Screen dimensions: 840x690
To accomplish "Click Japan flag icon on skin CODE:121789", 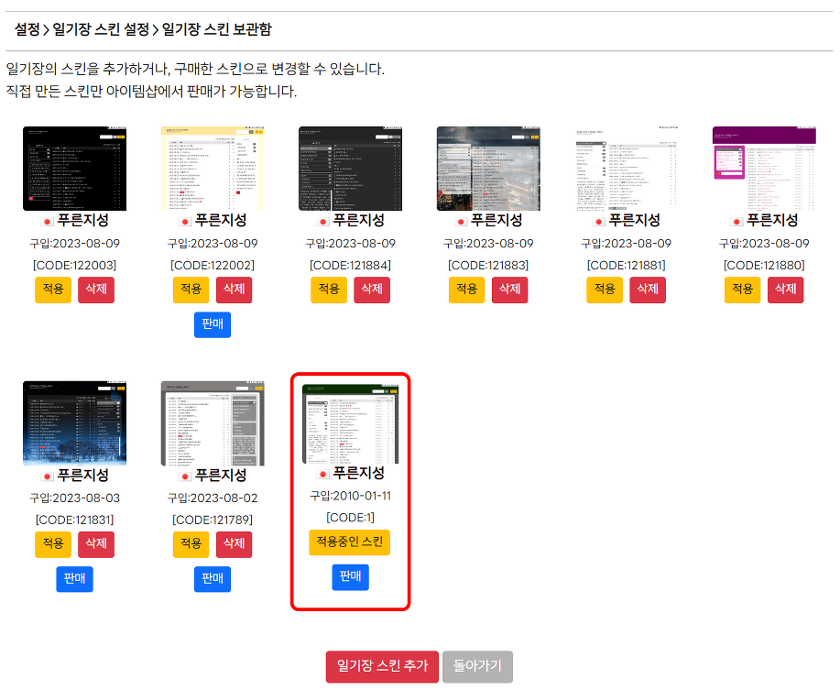I will (x=185, y=476).
